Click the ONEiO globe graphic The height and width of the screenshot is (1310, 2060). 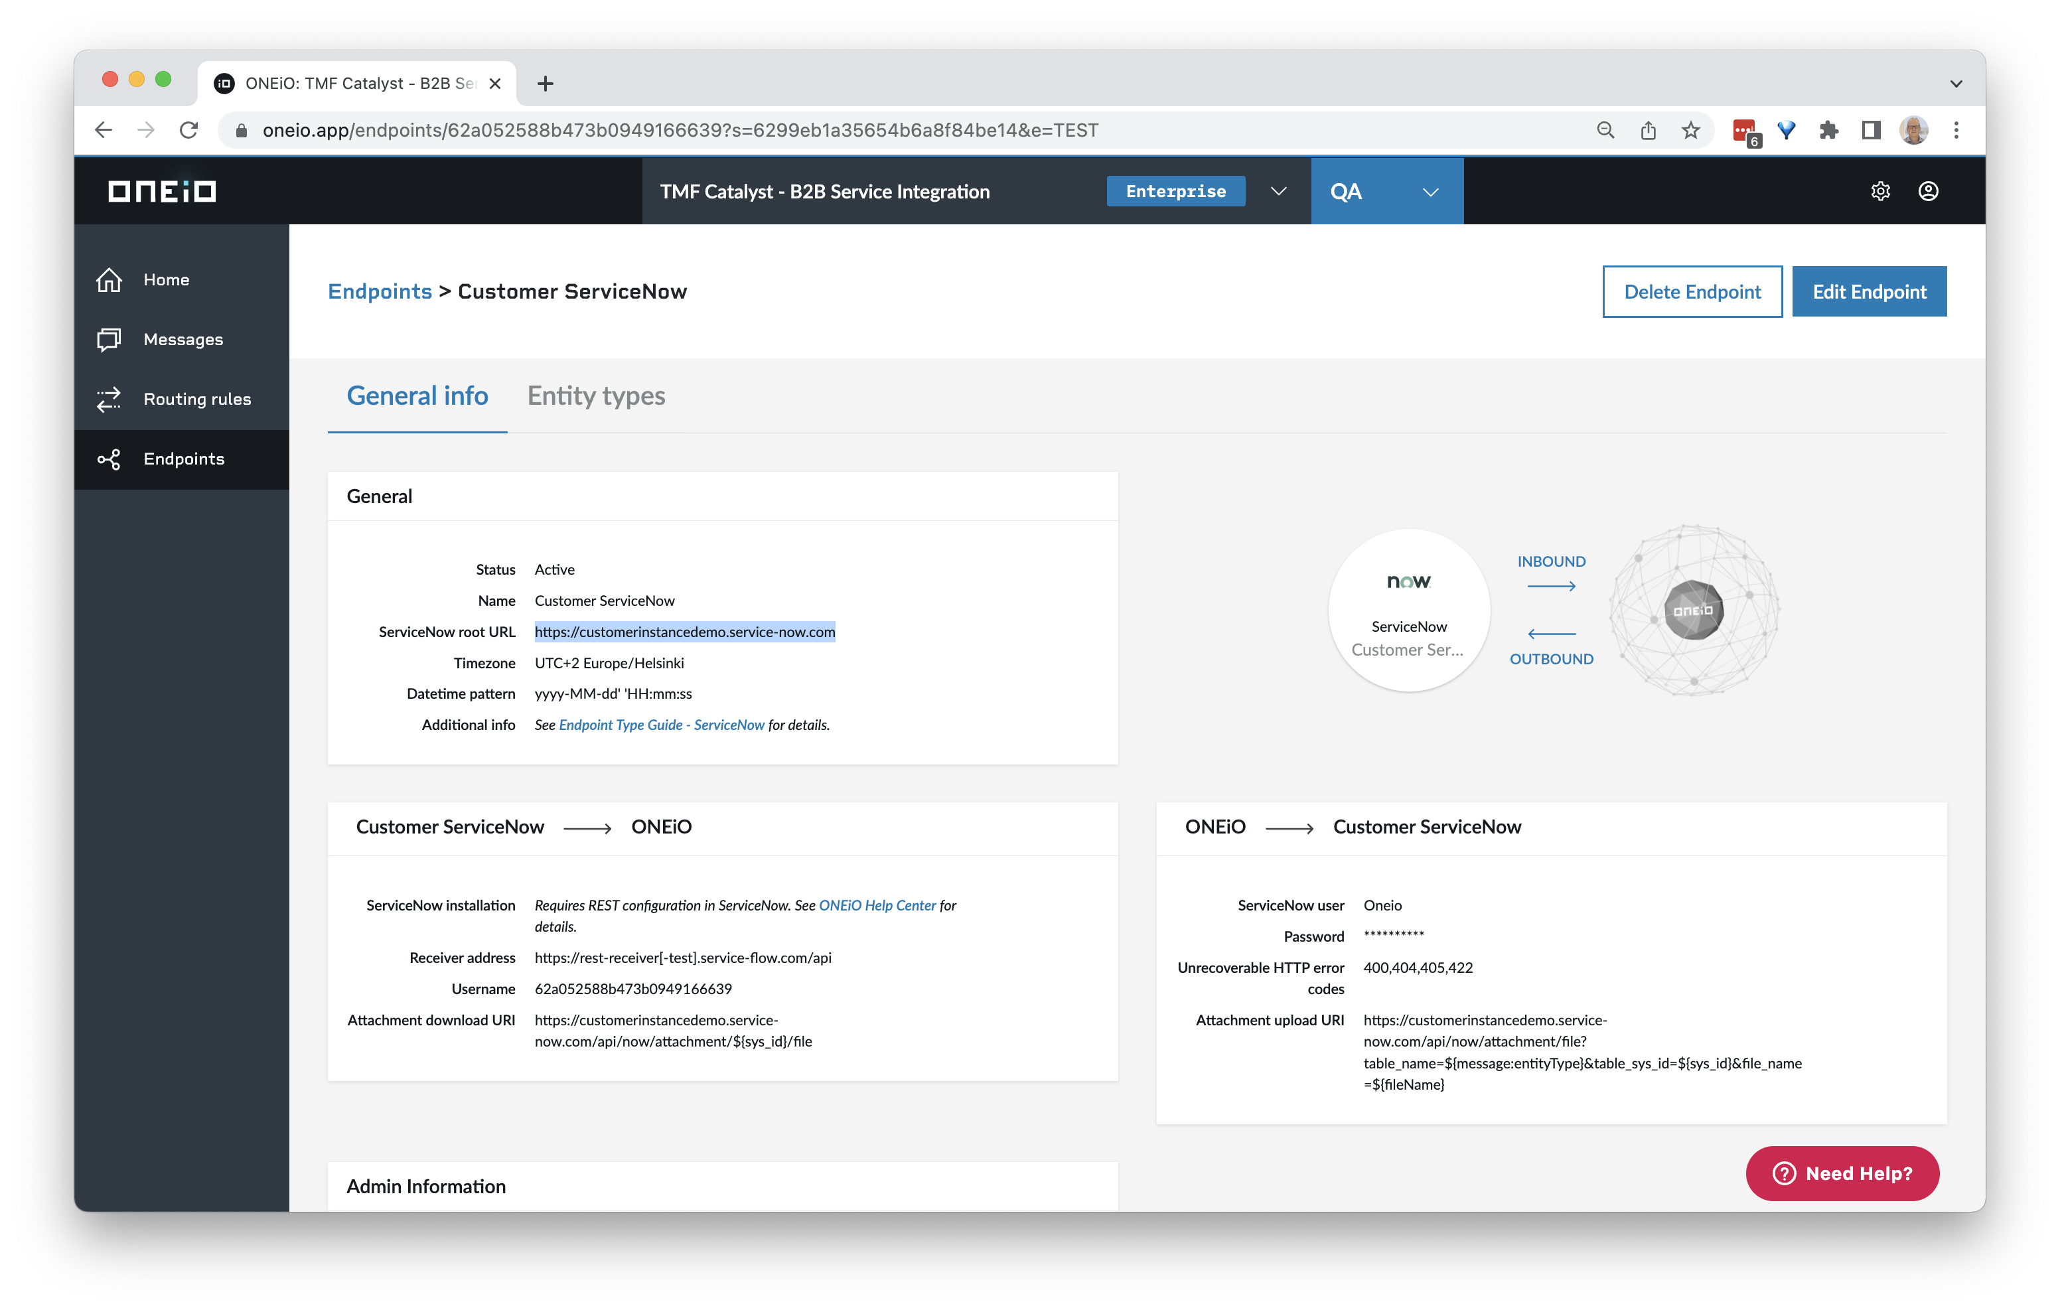tap(1694, 610)
